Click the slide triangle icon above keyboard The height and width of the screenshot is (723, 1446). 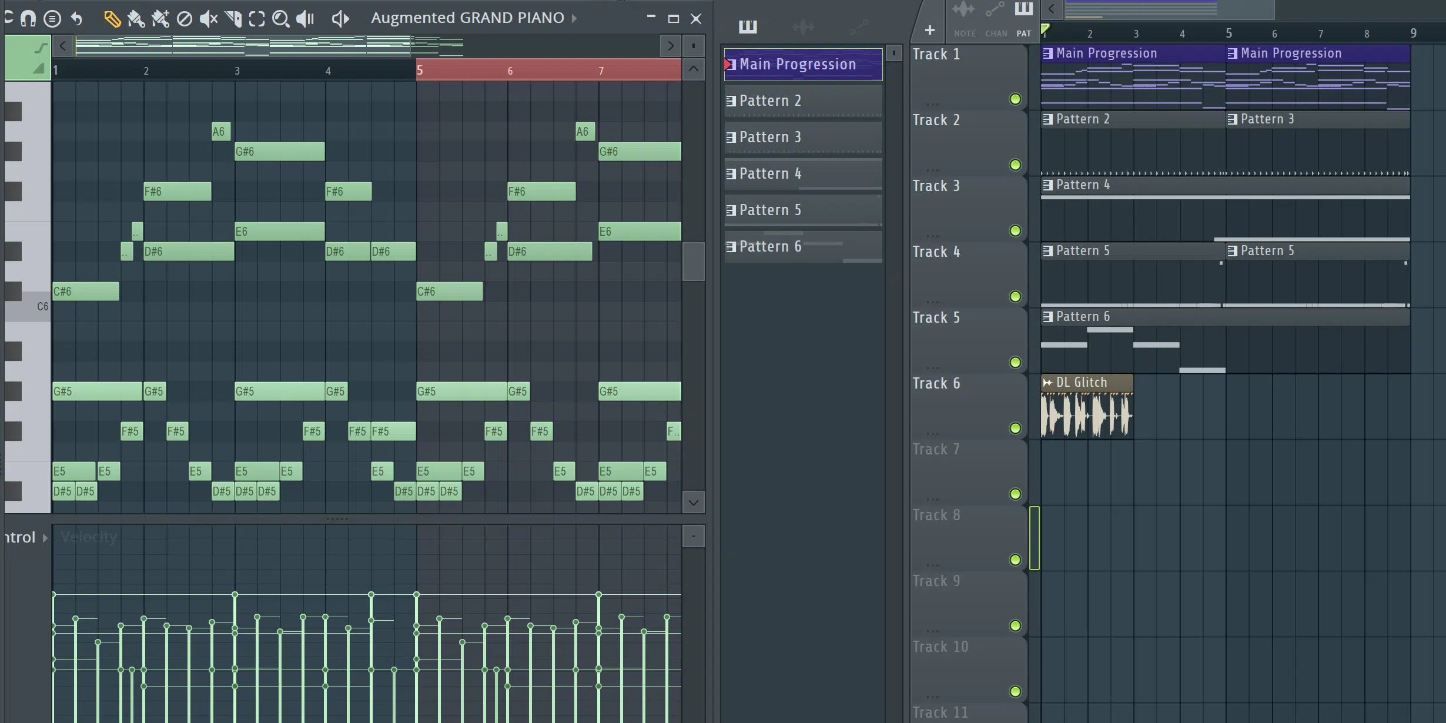click(x=39, y=69)
